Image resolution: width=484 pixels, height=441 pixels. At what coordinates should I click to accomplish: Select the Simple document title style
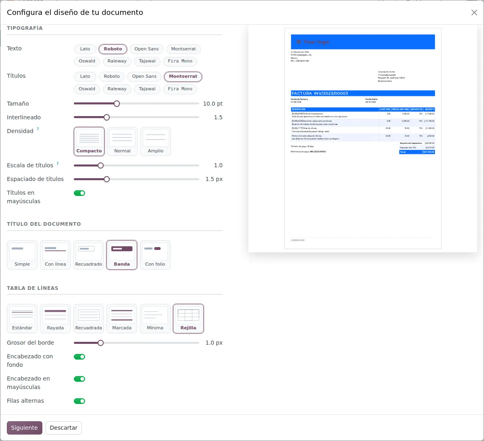pos(22,255)
